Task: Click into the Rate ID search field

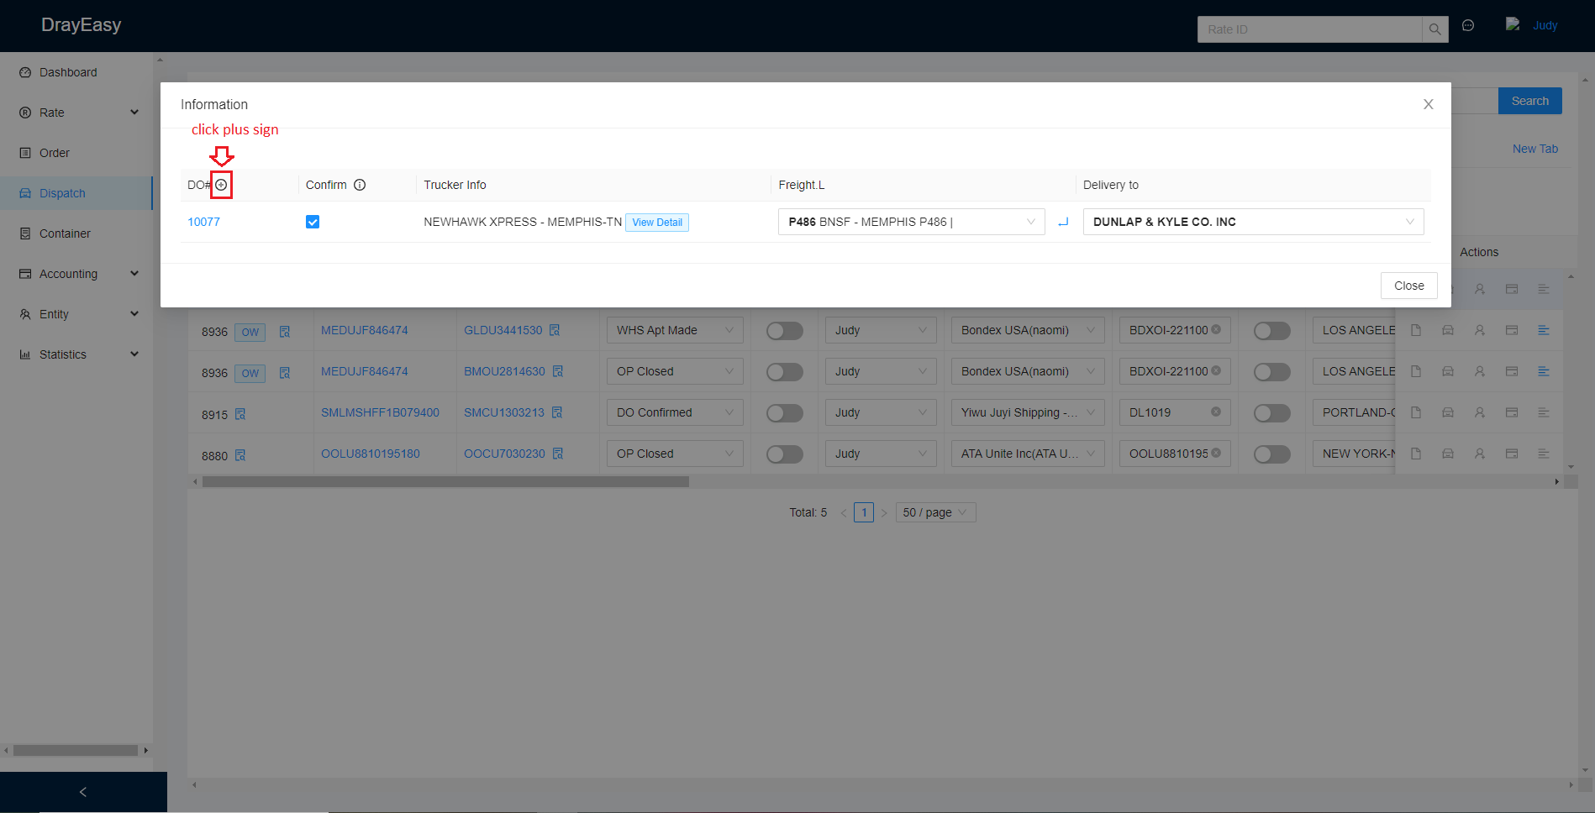Action: coord(1308,29)
